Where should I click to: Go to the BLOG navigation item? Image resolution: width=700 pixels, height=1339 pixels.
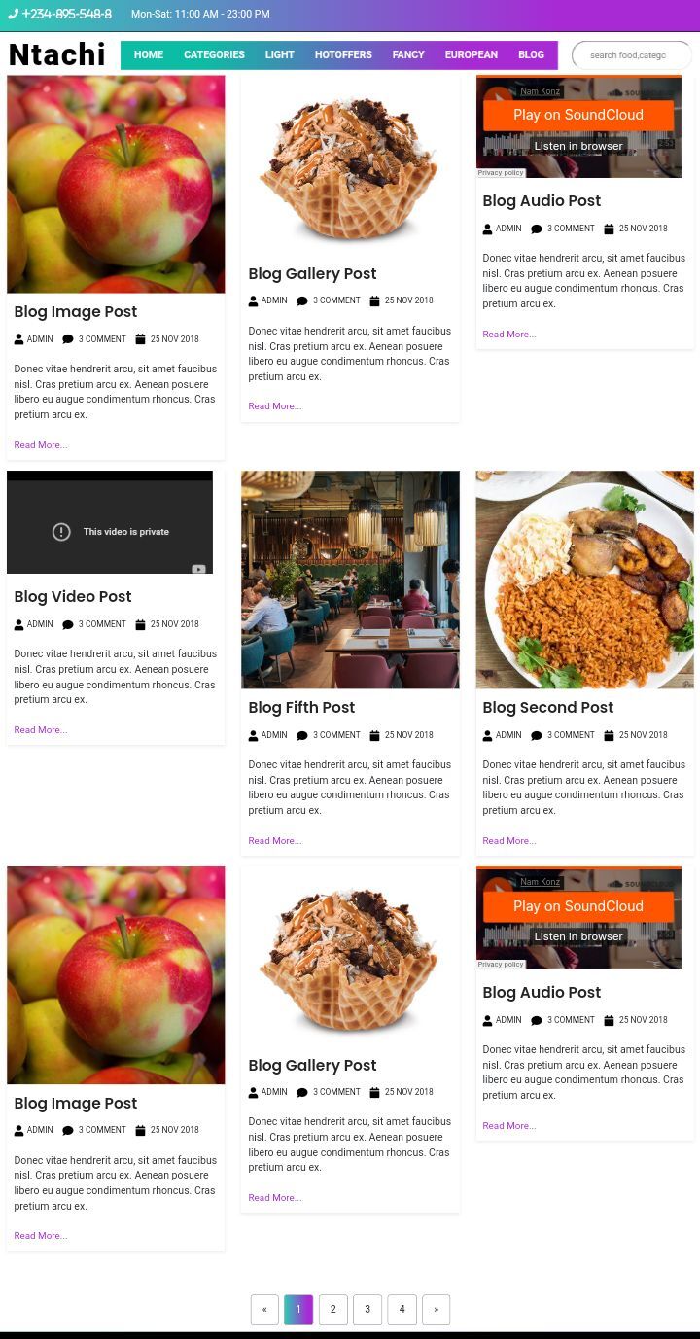pyautogui.click(x=531, y=55)
